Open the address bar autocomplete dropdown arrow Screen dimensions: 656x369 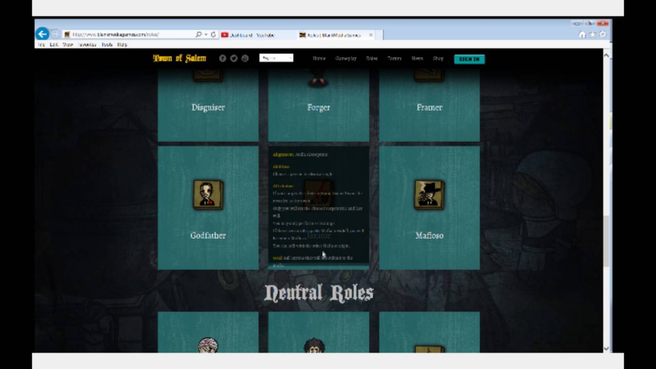point(206,34)
